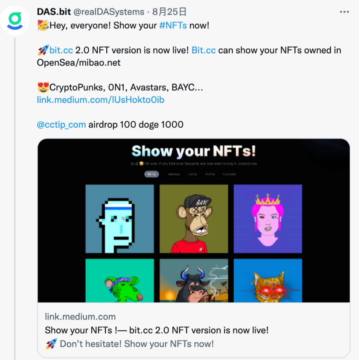
Task: Open the DAS.bit account name
Action: [x=54, y=12]
